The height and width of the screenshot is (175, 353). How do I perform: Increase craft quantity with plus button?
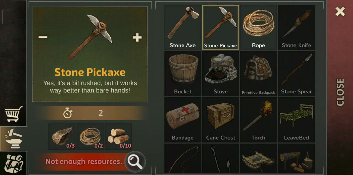tap(137, 37)
